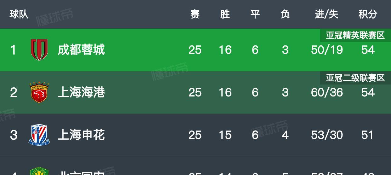The height and width of the screenshot is (175, 391).
Task: Click the 51 points value for 上海申花
Action: [x=367, y=135]
